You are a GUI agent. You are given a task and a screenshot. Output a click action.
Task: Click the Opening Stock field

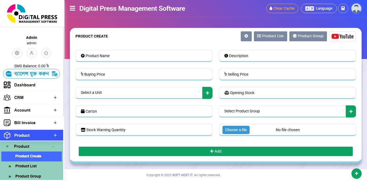(x=287, y=93)
